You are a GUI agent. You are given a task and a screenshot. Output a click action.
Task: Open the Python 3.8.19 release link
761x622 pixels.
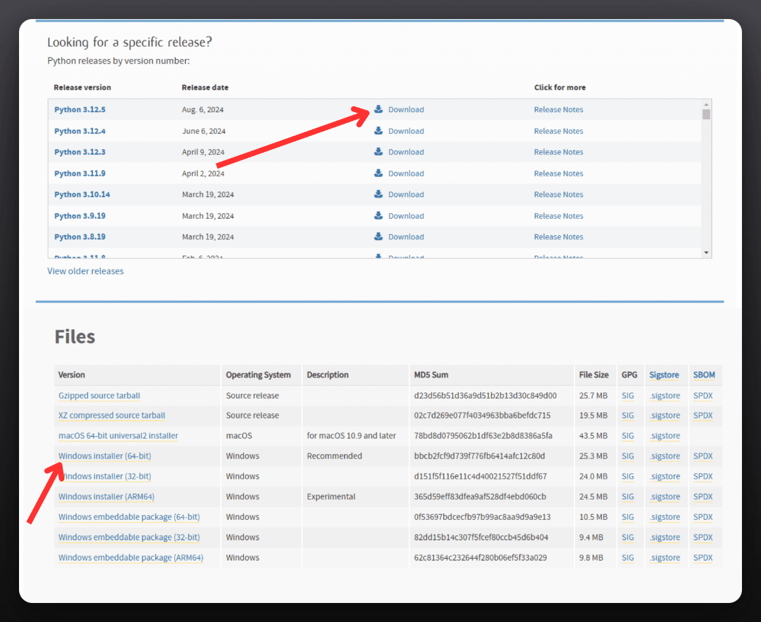(80, 237)
